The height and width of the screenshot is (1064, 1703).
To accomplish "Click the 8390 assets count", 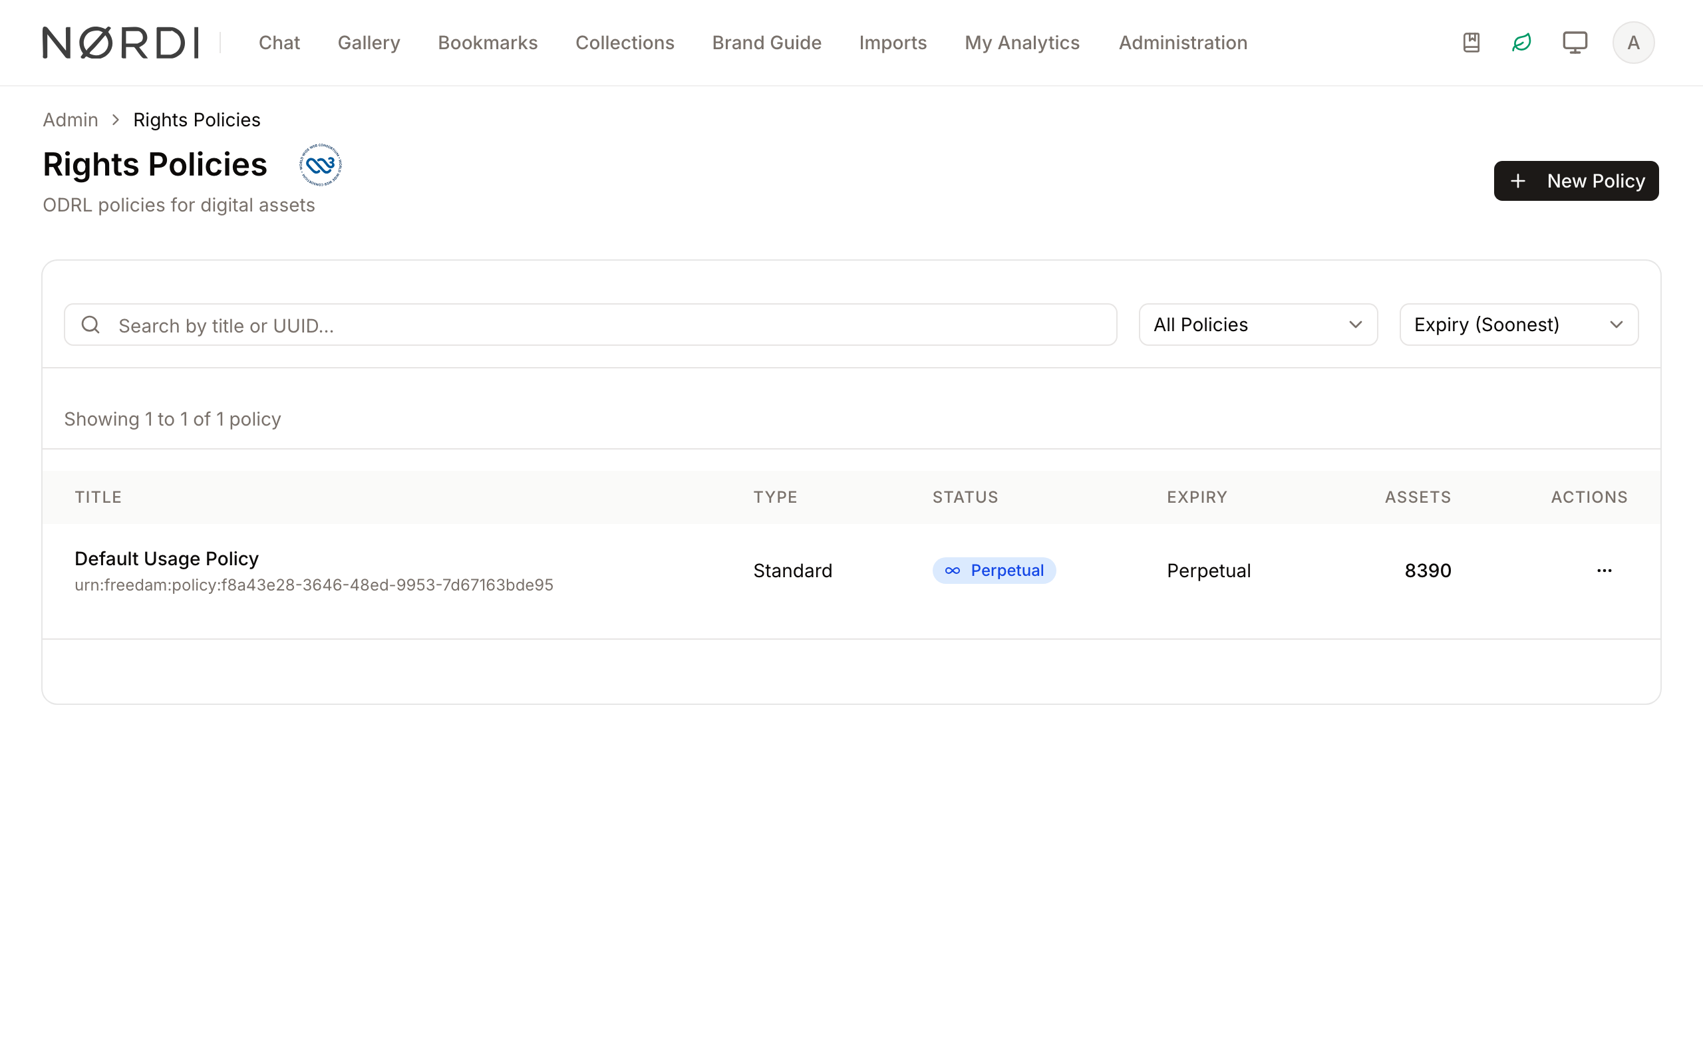I will (1428, 570).
